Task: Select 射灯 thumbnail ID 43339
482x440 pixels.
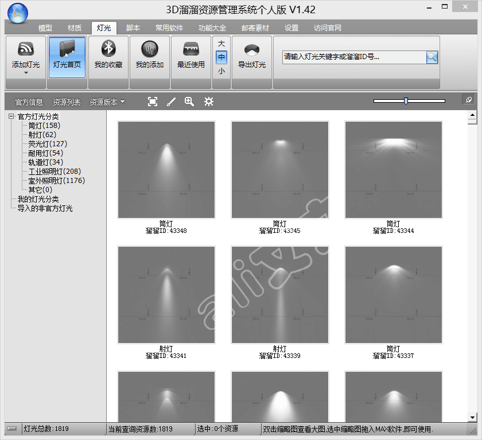Action: click(x=280, y=295)
